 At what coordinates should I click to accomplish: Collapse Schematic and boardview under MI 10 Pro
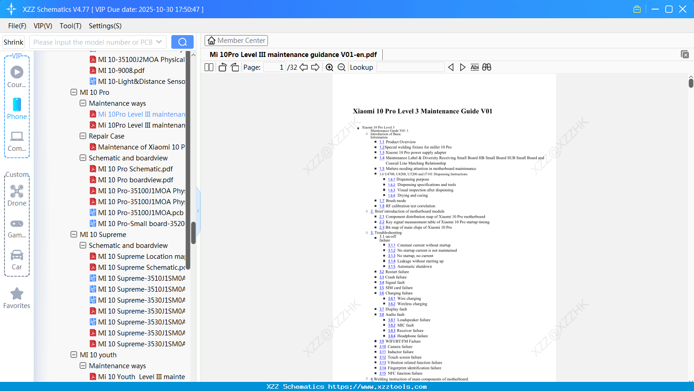(x=83, y=158)
